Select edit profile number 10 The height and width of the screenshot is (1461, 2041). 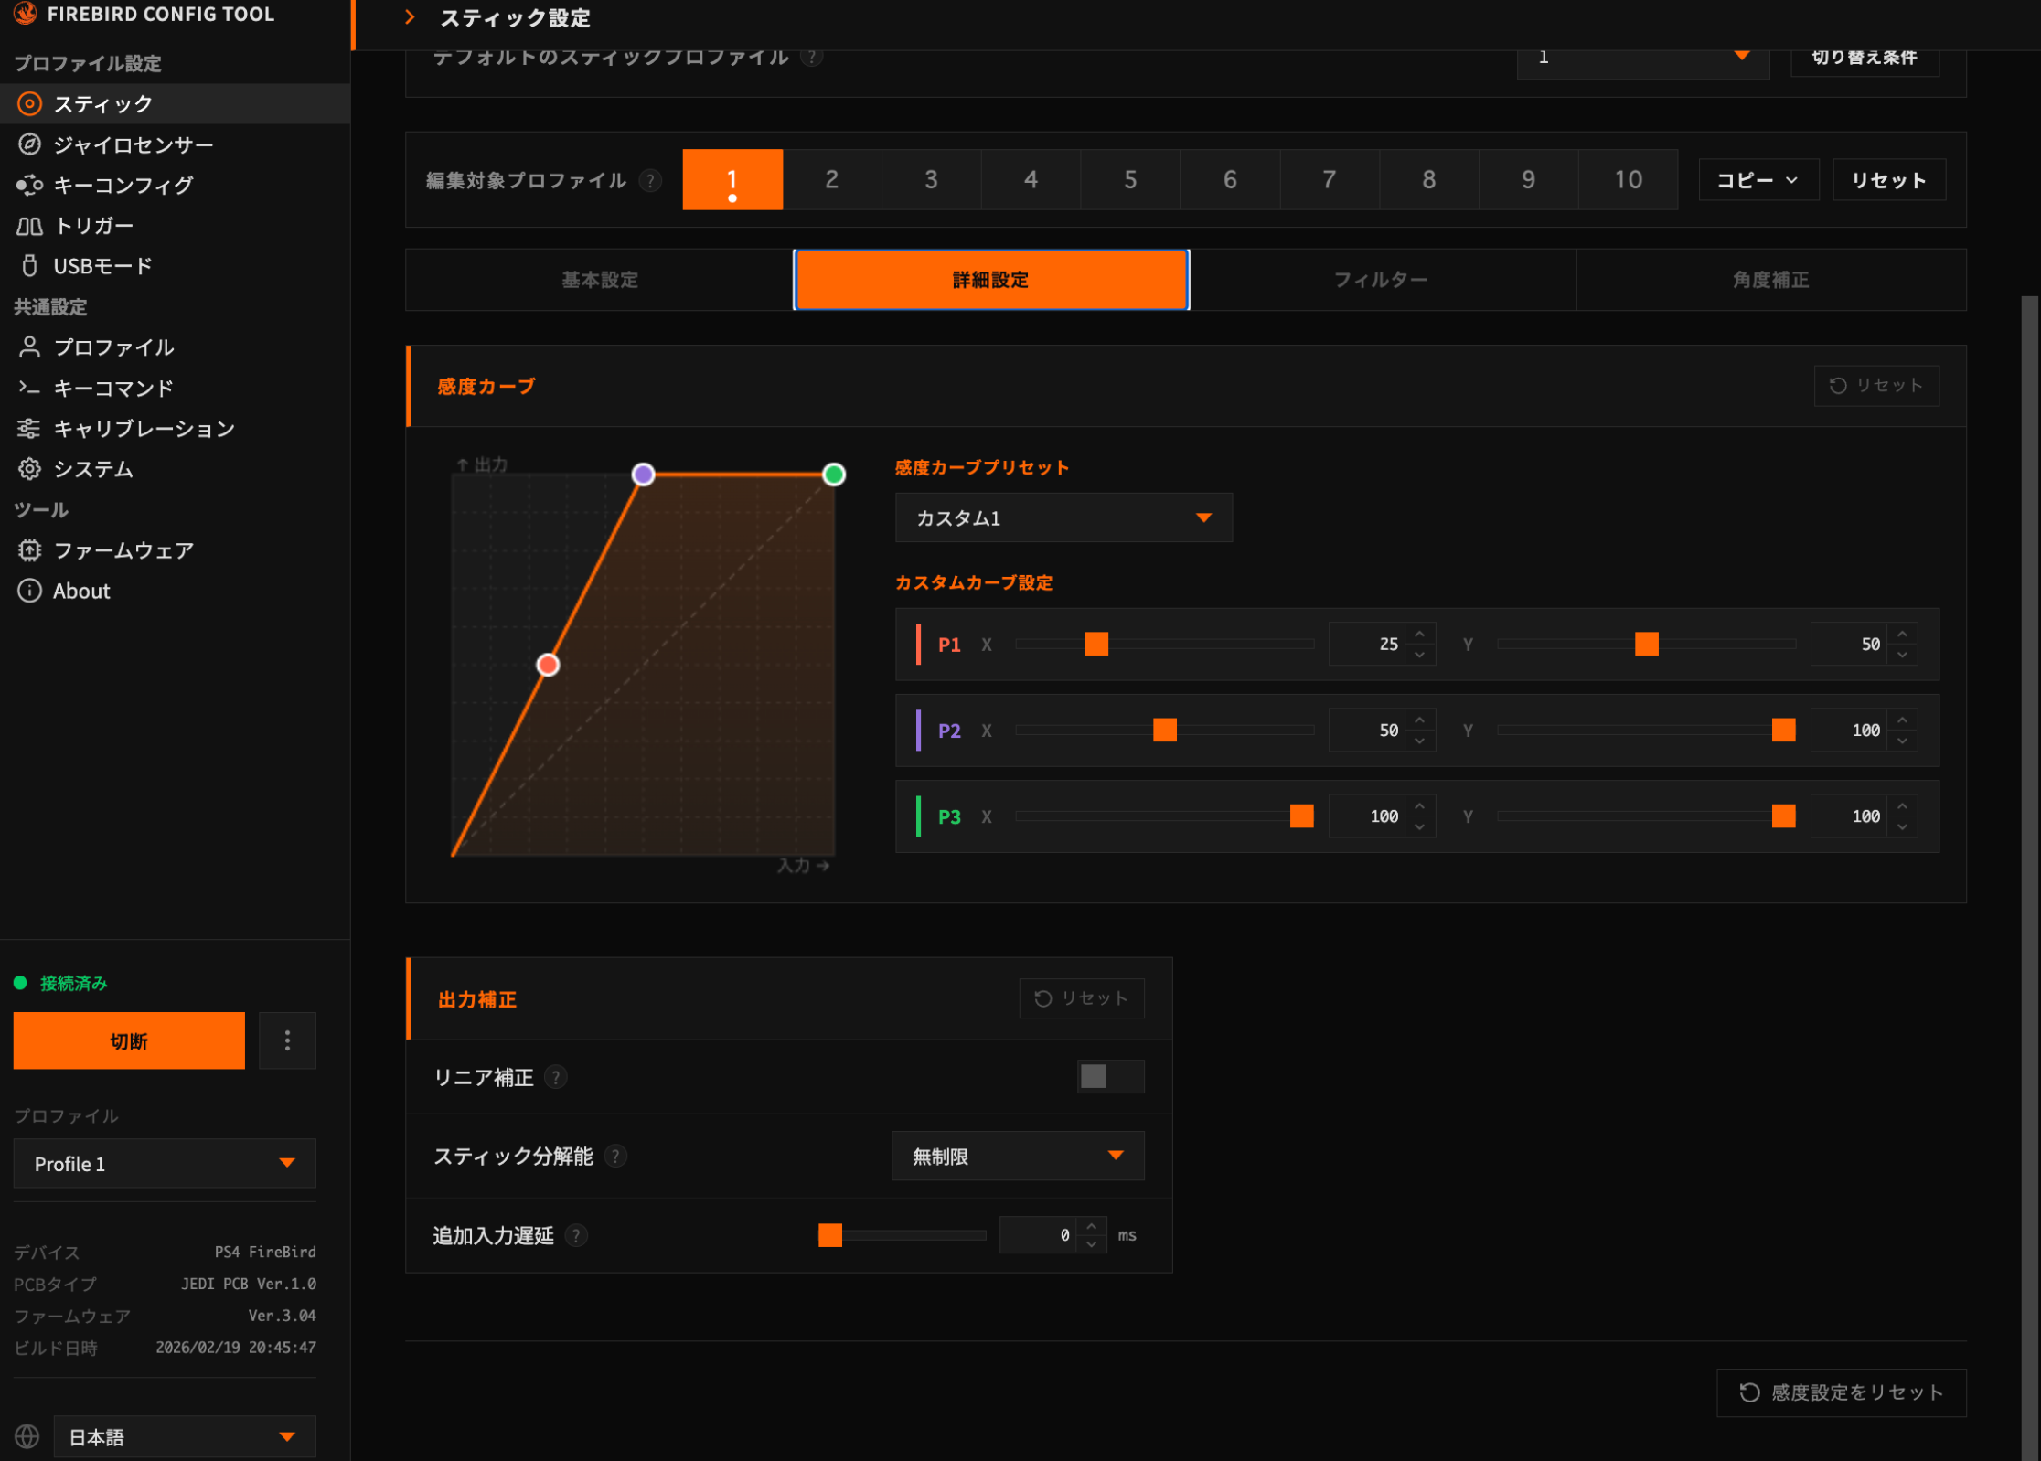pos(1628,179)
